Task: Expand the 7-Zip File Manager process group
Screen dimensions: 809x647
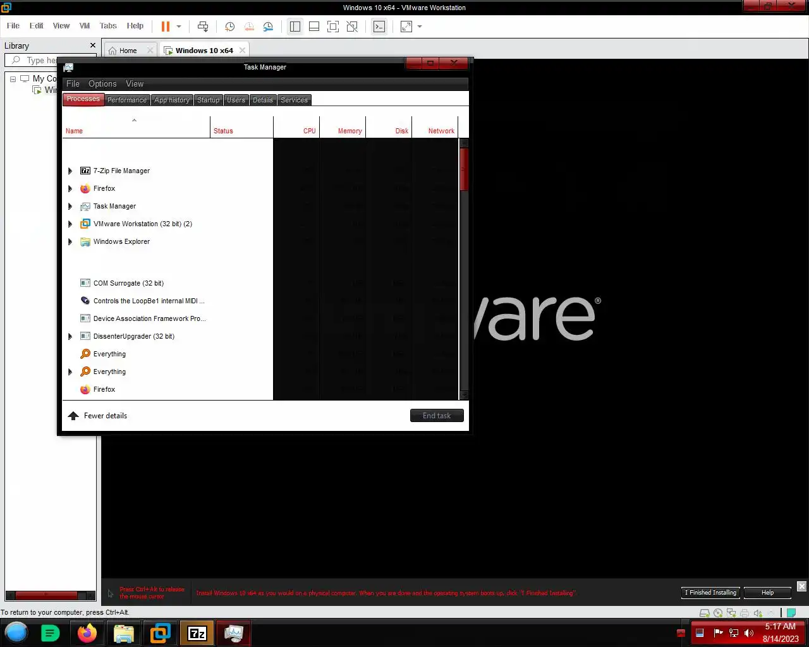Action: point(70,171)
